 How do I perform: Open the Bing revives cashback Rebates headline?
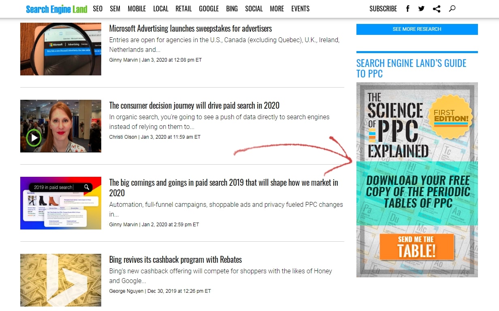coord(175,260)
